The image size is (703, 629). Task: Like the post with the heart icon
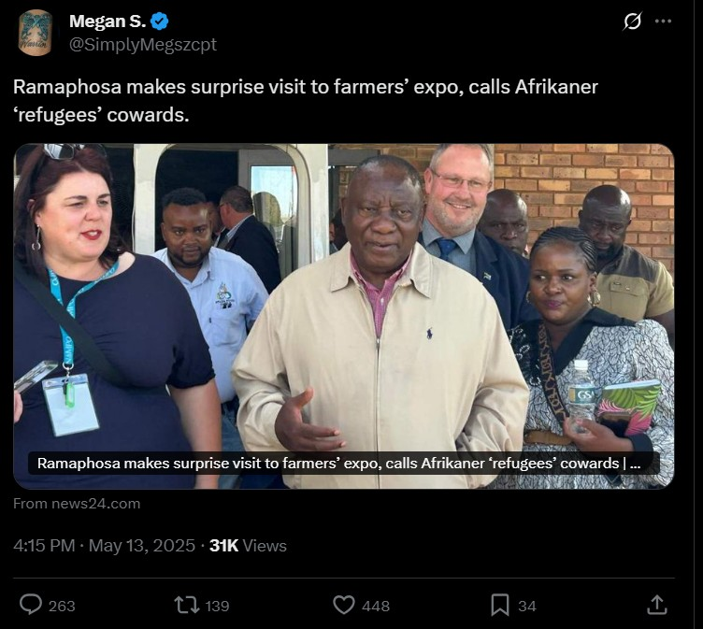tap(344, 606)
